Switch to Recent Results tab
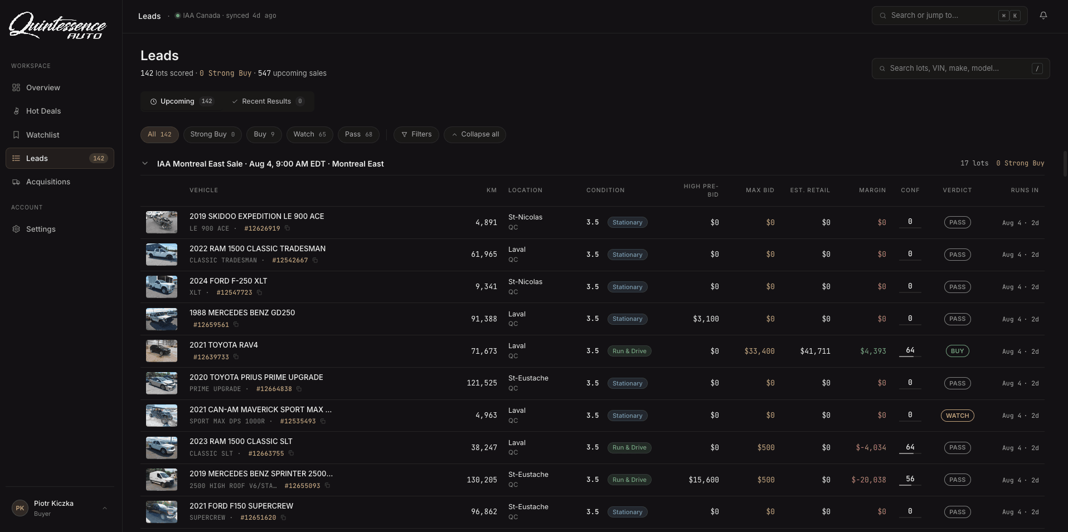 (x=268, y=101)
